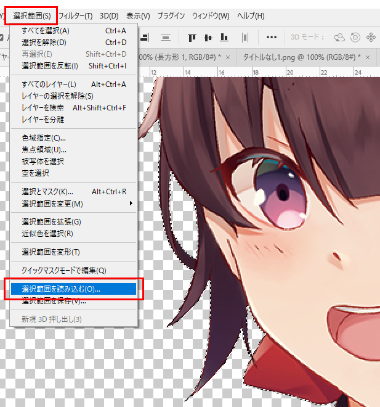The height and width of the screenshot is (407, 380).
Task: Open the 選択範囲(S) menu
Action: [31, 16]
